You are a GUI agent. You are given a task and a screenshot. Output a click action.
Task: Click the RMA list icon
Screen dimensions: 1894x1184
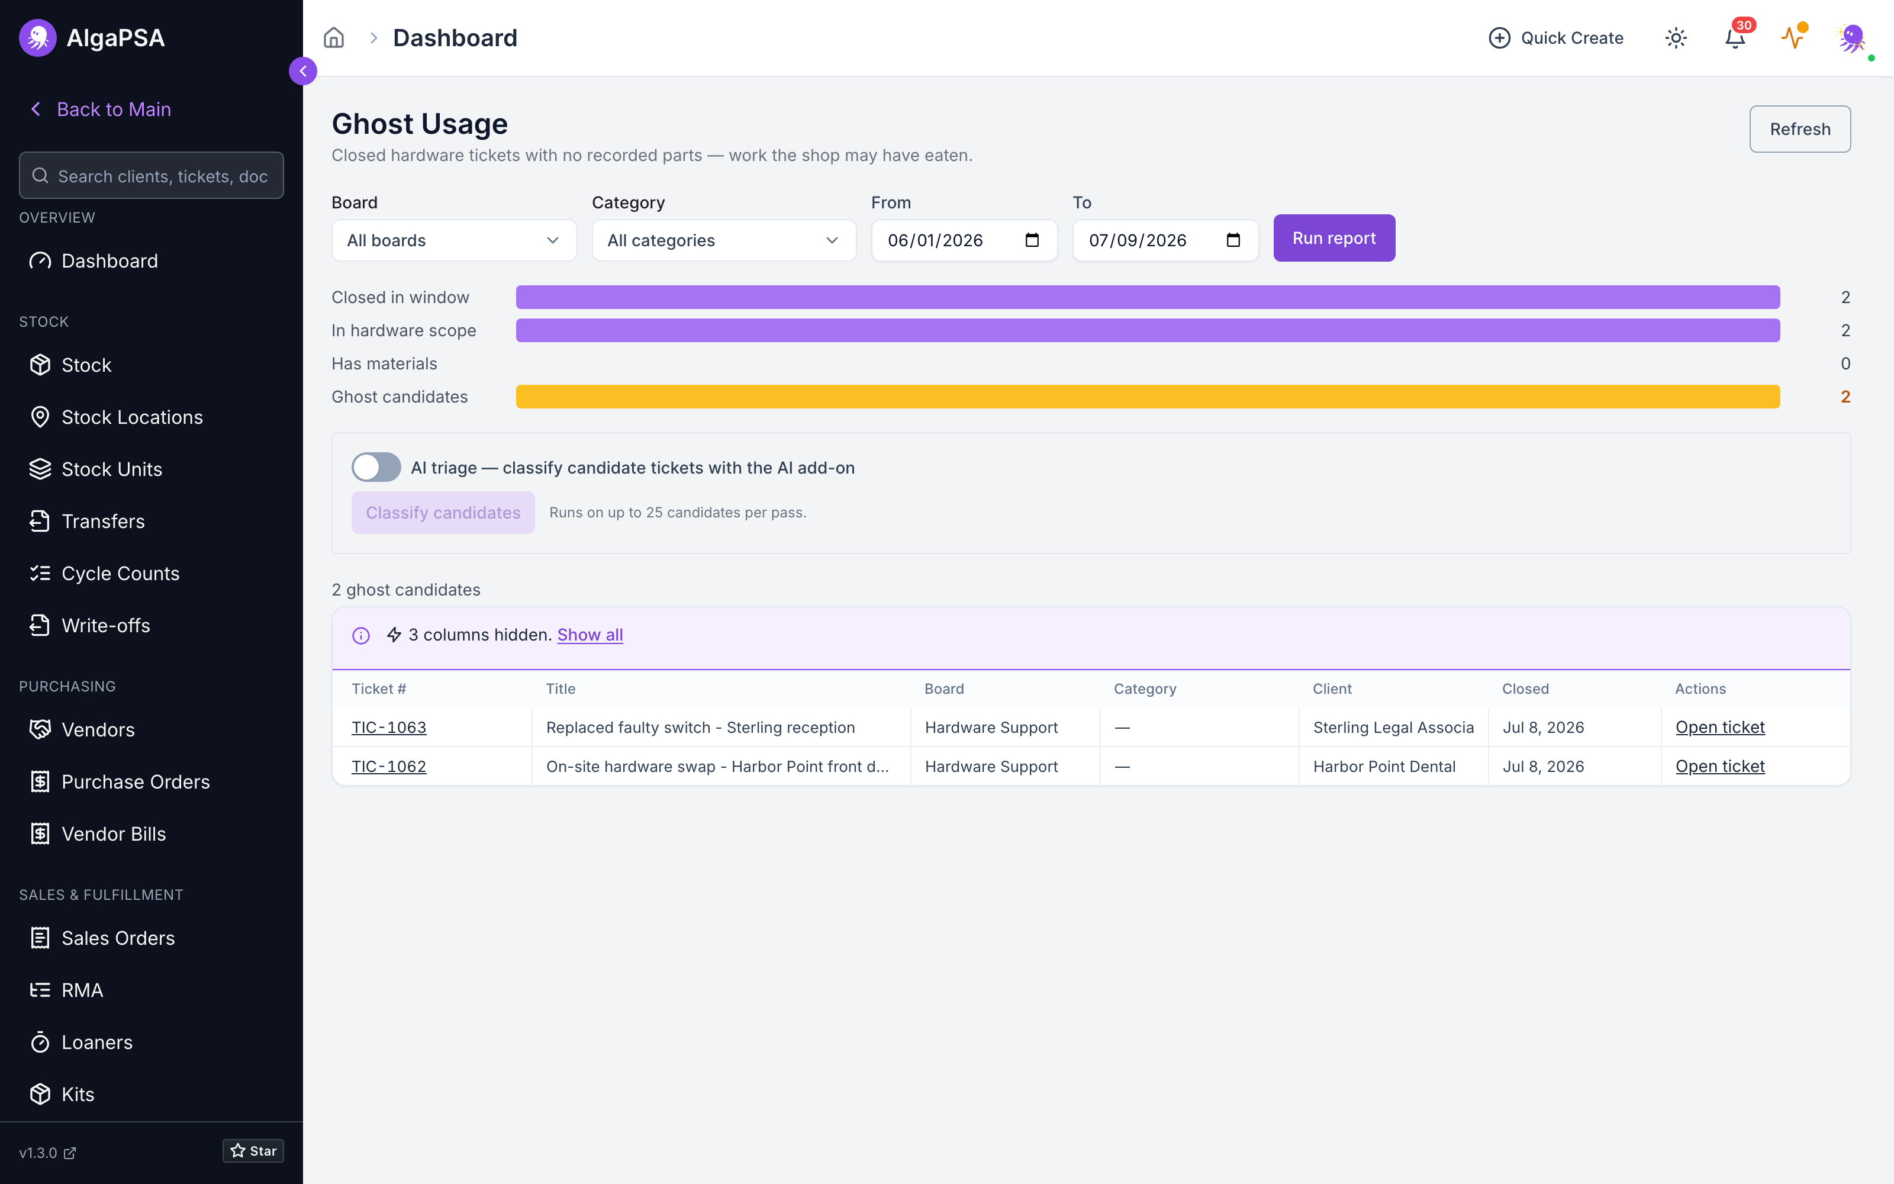coord(40,990)
